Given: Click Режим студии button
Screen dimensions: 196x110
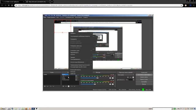Looking at the screenshot, I should tap(144, 79).
